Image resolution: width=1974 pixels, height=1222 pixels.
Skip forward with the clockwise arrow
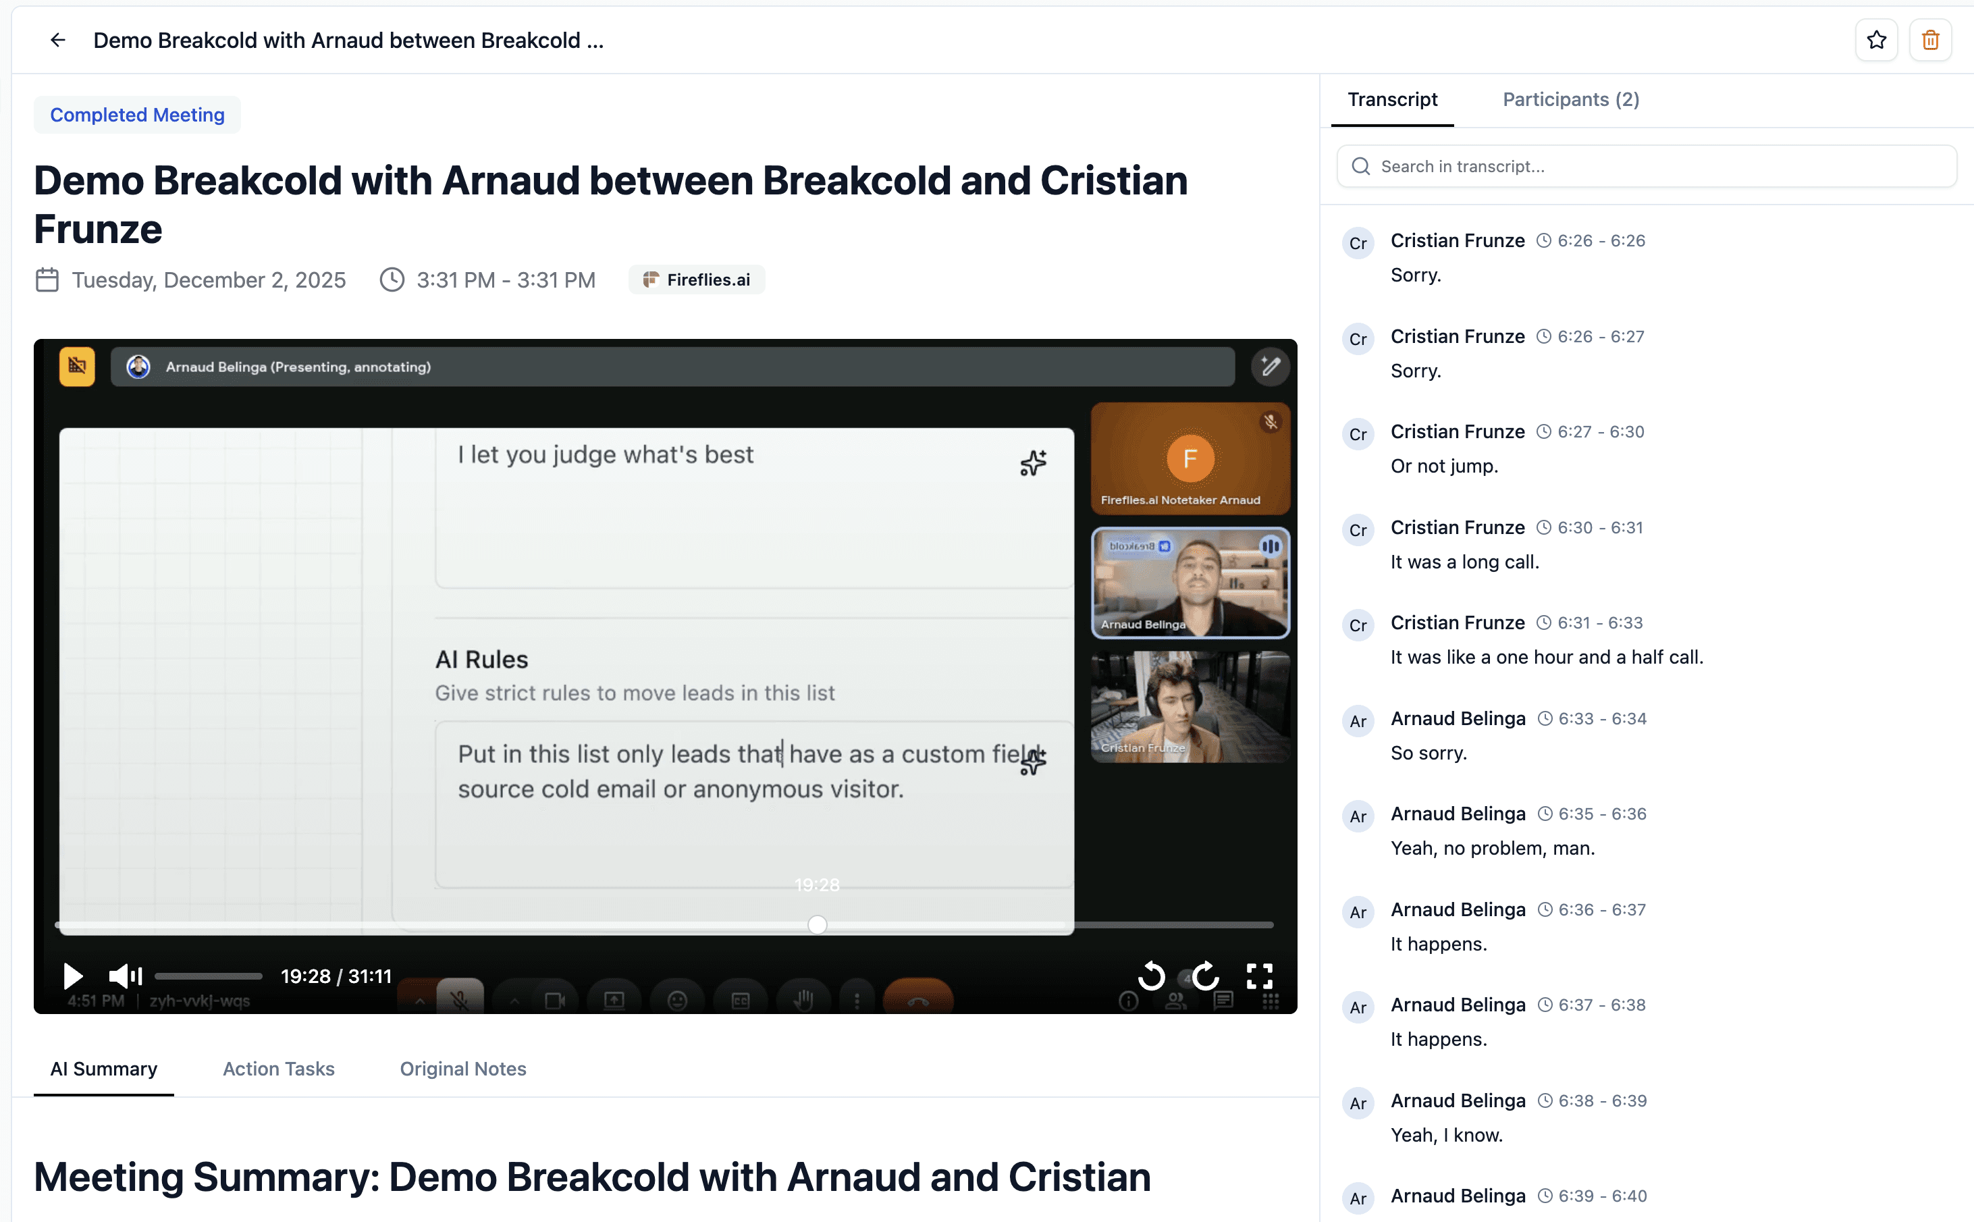pos(1205,976)
